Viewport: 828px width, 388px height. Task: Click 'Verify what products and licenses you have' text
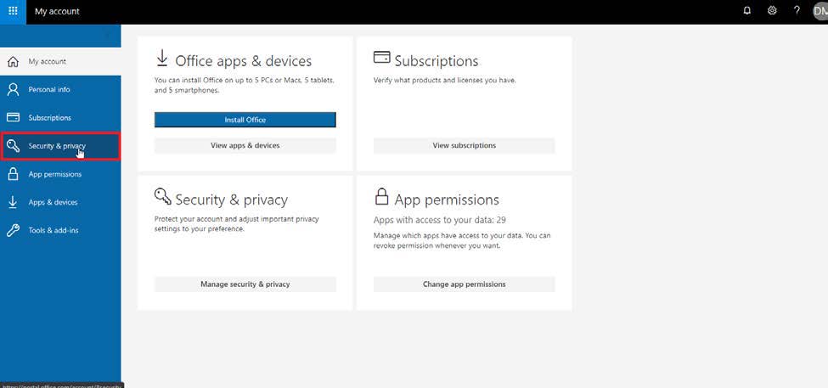tap(445, 81)
